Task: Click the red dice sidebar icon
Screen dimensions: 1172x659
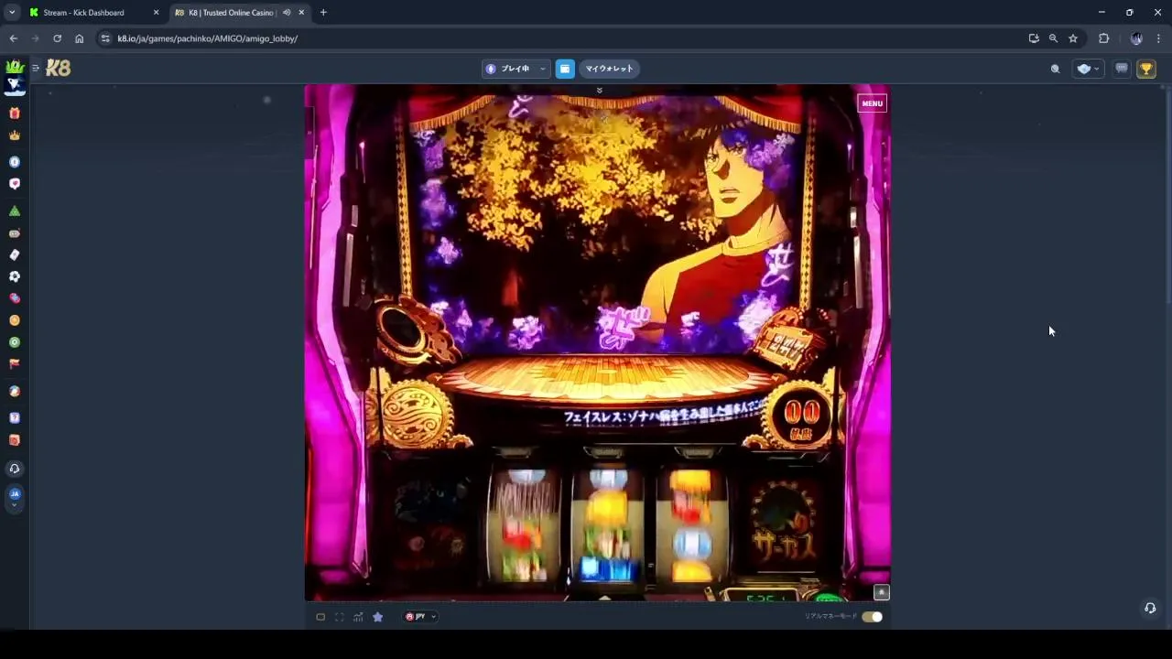Action: coord(15,440)
